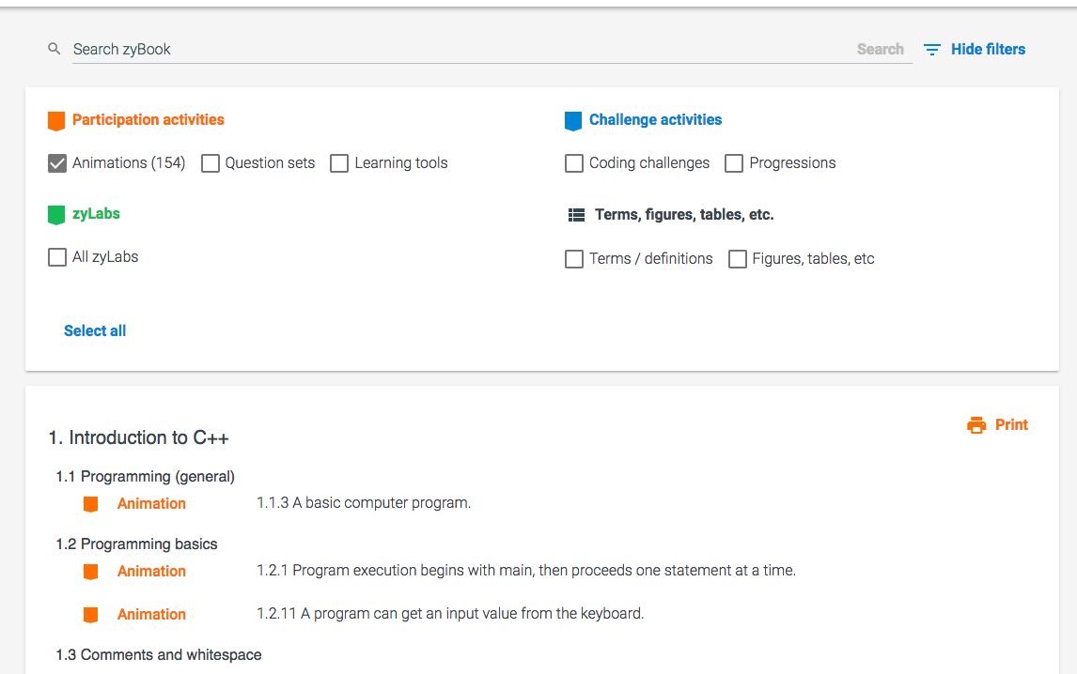1077x674 pixels.
Task: Open section 1.2 Programming basics
Action: 136,544
